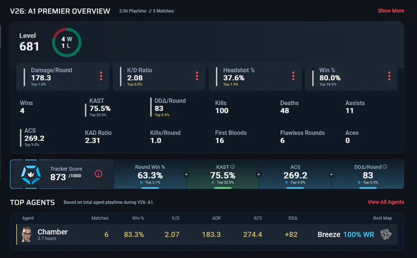Viewport: 417px width, 258px height.
Task: Click Chamber's 2.07 K/D cell
Action: click(x=172, y=235)
